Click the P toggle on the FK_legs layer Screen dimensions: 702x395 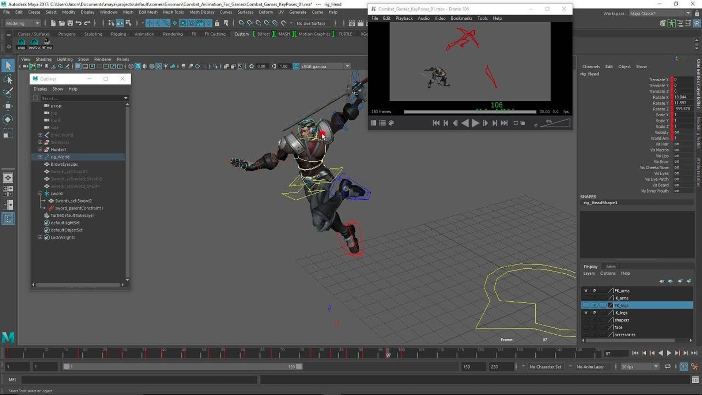[x=595, y=305]
